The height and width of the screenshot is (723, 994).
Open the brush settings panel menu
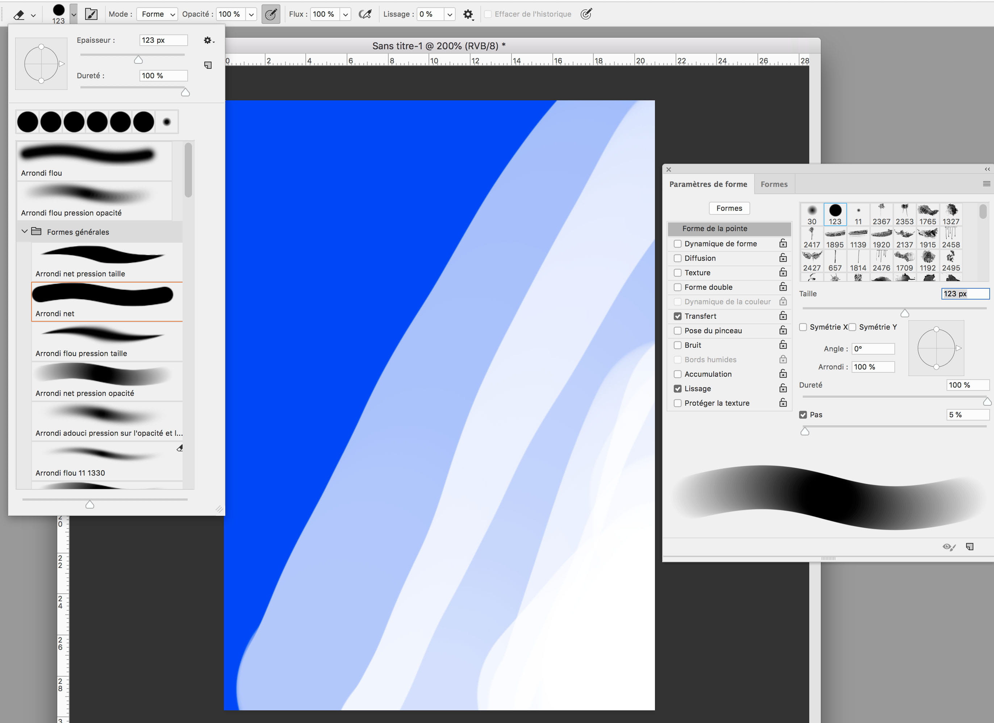(986, 184)
